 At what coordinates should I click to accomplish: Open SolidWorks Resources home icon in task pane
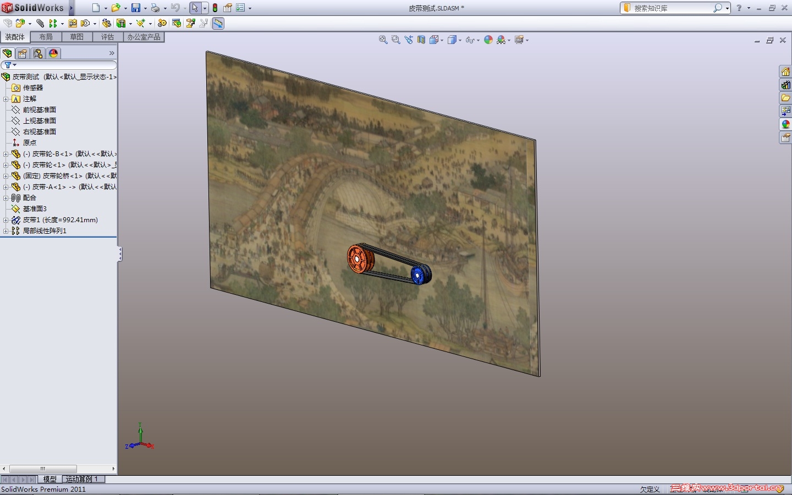785,71
